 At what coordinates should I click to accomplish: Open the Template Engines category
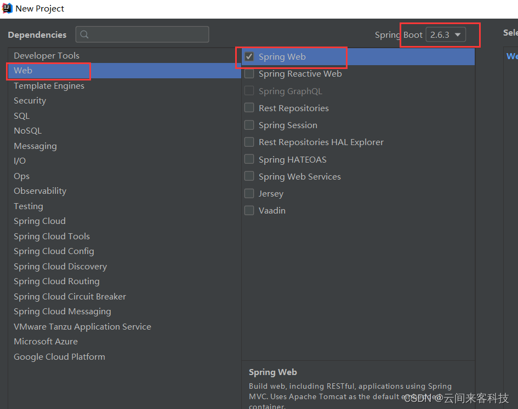pos(124,86)
